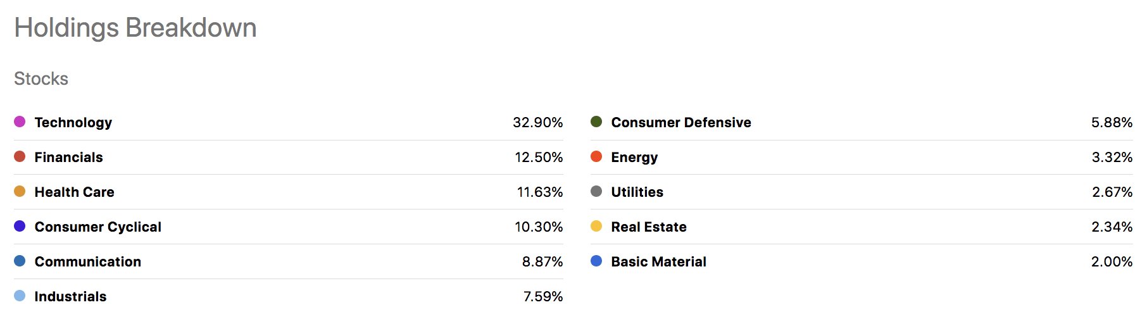Open the Health Care sector label
Viewport: 1147px width, 319px height.
[x=74, y=192]
